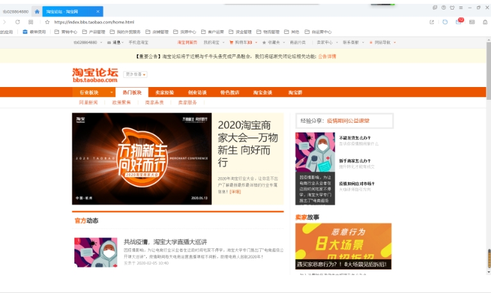The height and width of the screenshot is (293, 491).
Task: Select the 淘宝群 nav tab
Action: click(x=295, y=93)
